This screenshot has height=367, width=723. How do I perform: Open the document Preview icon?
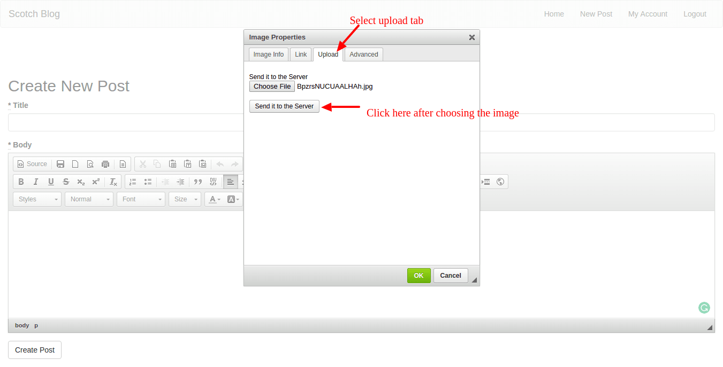pos(90,164)
